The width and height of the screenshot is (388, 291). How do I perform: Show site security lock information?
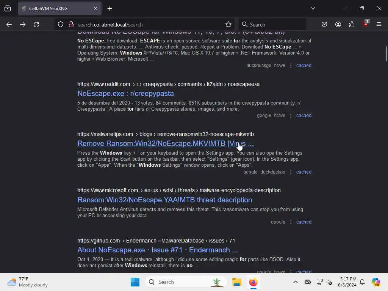coord(71,25)
